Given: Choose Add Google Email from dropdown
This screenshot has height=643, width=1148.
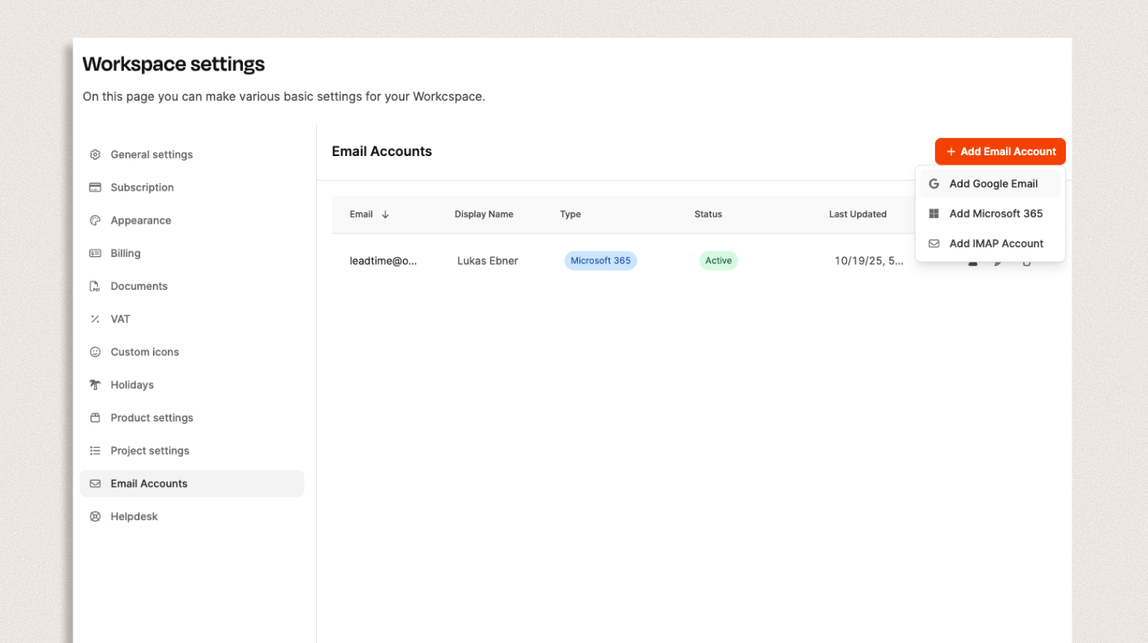Looking at the screenshot, I should coord(993,184).
